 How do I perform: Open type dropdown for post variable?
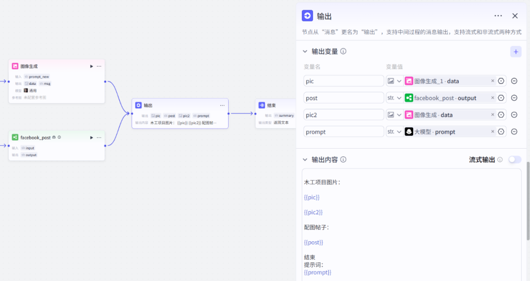pos(395,98)
